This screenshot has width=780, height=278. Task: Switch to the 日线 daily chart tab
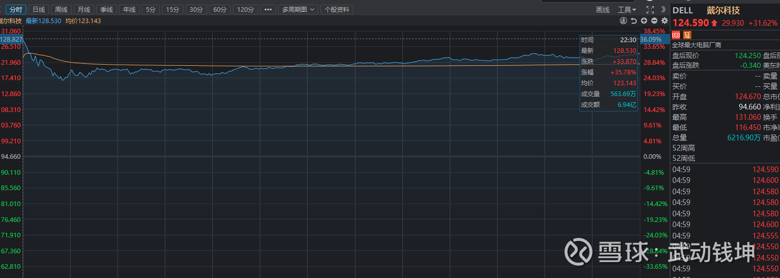pos(39,10)
